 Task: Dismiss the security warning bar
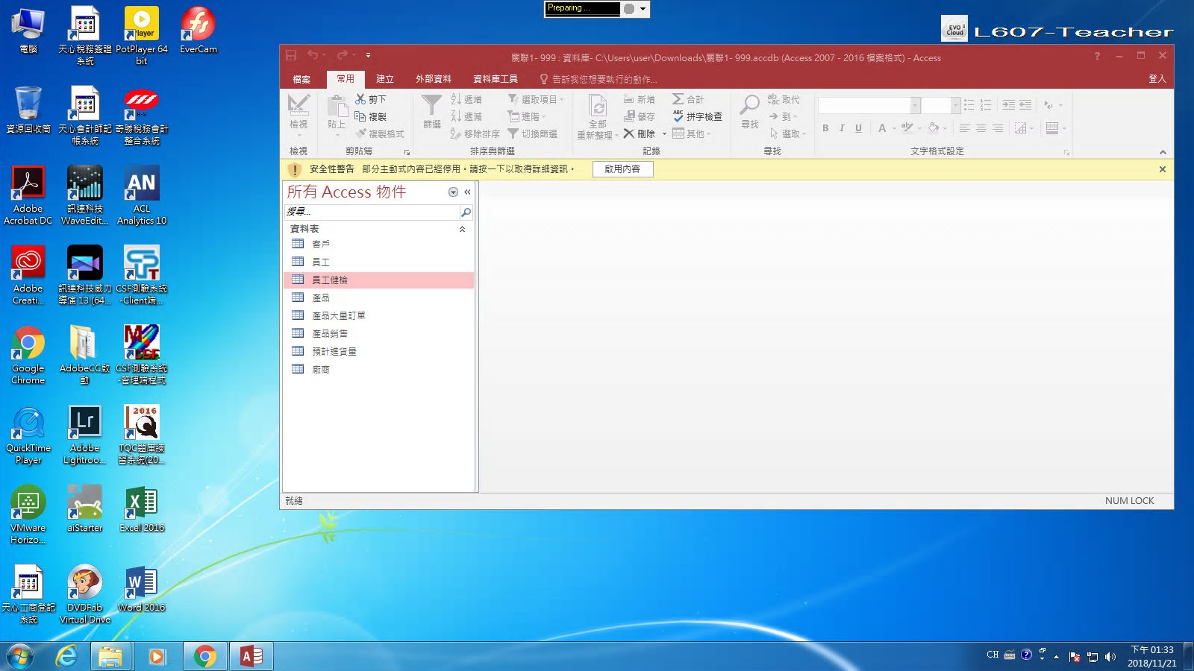[1163, 169]
